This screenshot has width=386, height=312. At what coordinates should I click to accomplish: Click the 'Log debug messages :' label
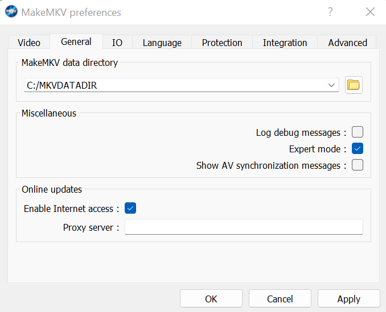[x=301, y=132]
